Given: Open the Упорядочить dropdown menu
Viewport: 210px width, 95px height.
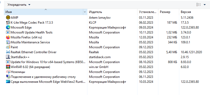Looking at the screenshot, I should tap(19, 5).
